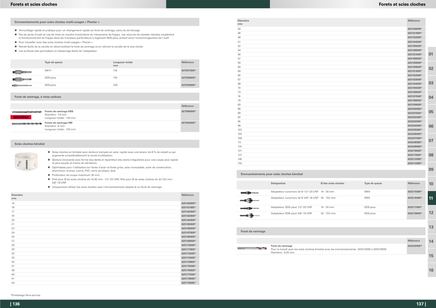436x308 pixels.
Task: Select reference 627040000*
Action: pyautogui.click(x=188, y=123)
